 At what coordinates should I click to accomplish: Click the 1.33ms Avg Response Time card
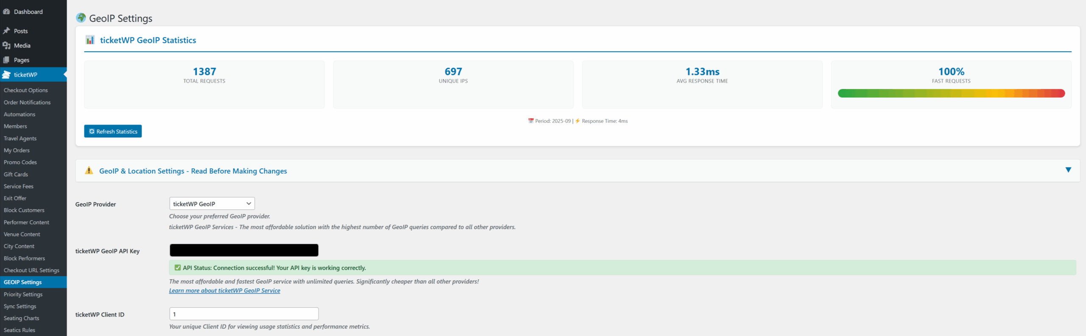[703, 85]
